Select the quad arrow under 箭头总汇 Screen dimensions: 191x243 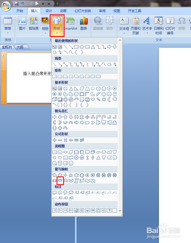pos(87,117)
